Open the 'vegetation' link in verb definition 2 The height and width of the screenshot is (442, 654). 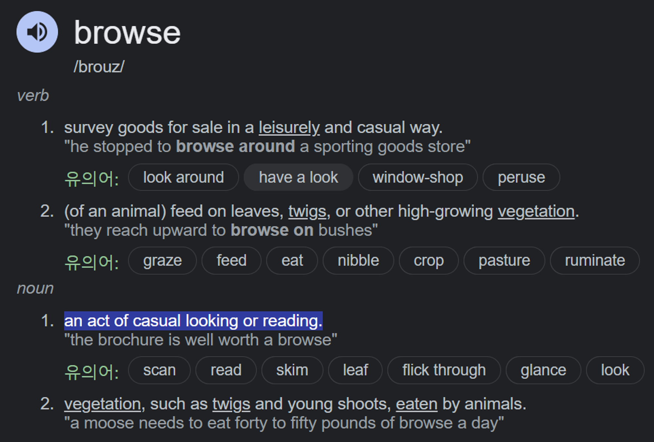click(536, 211)
